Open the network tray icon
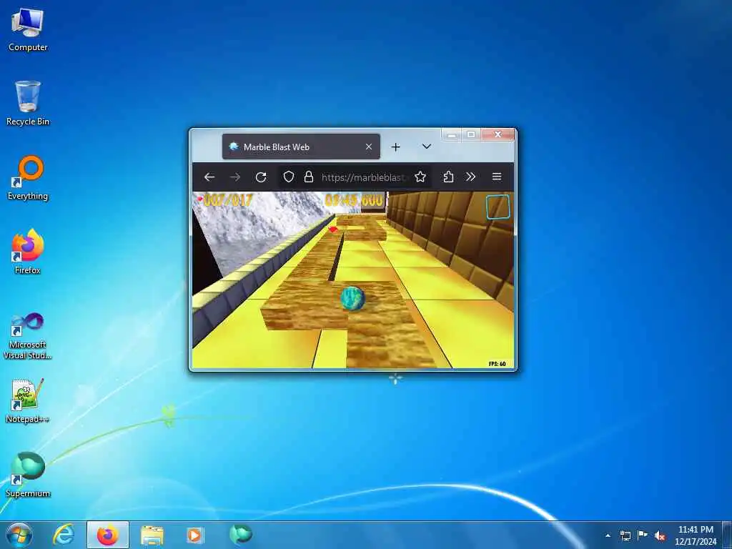Viewport: 732px width, 549px height. 625,535
